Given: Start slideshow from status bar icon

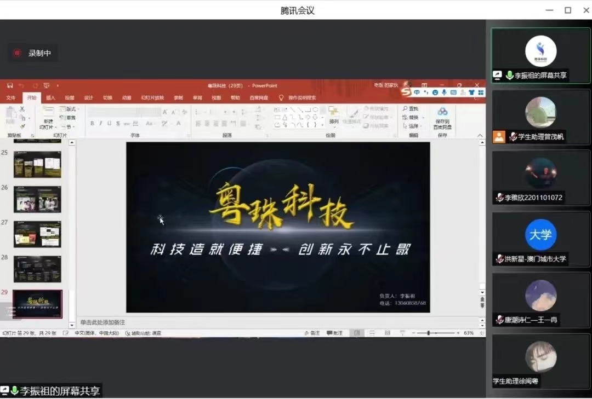Looking at the screenshot, I should [x=402, y=333].
